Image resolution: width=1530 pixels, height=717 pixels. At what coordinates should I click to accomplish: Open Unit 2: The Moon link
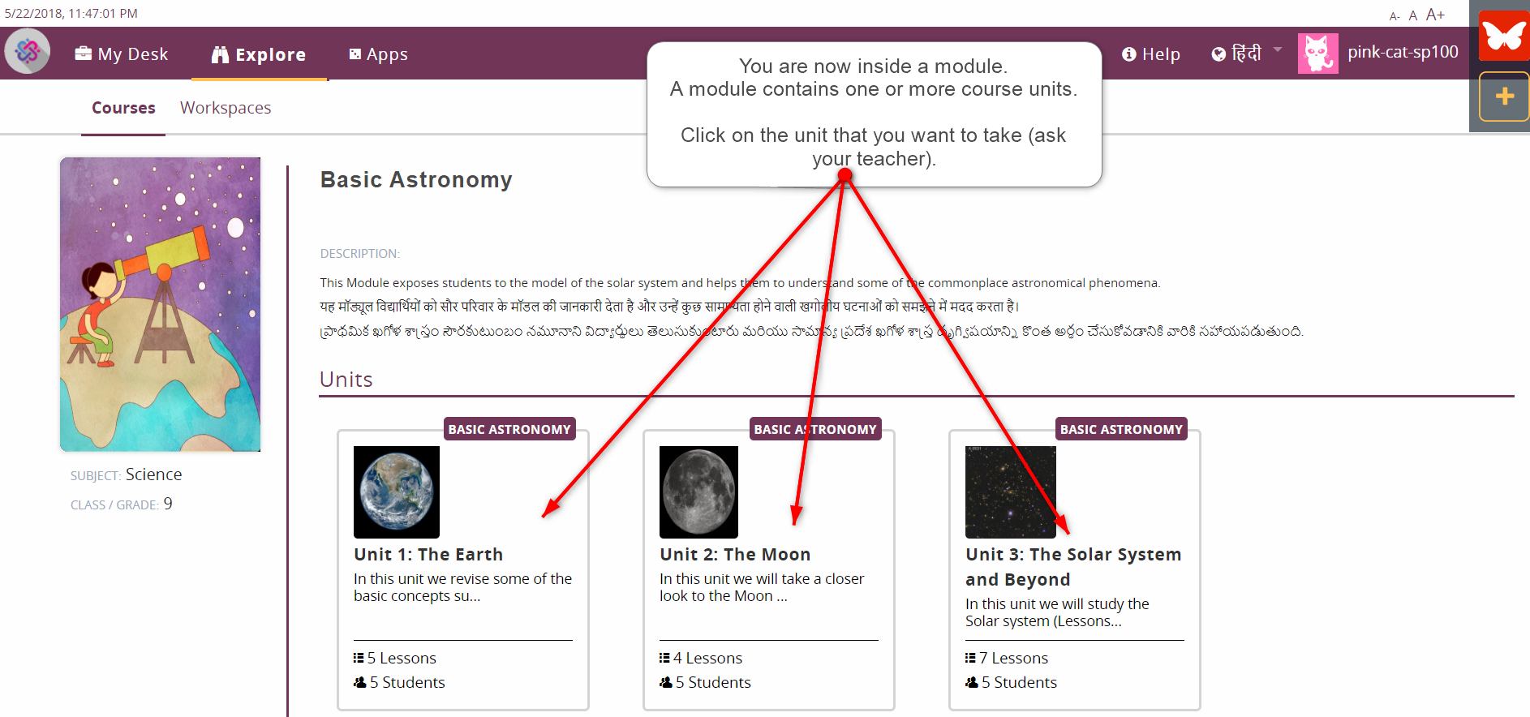[735, 555]
